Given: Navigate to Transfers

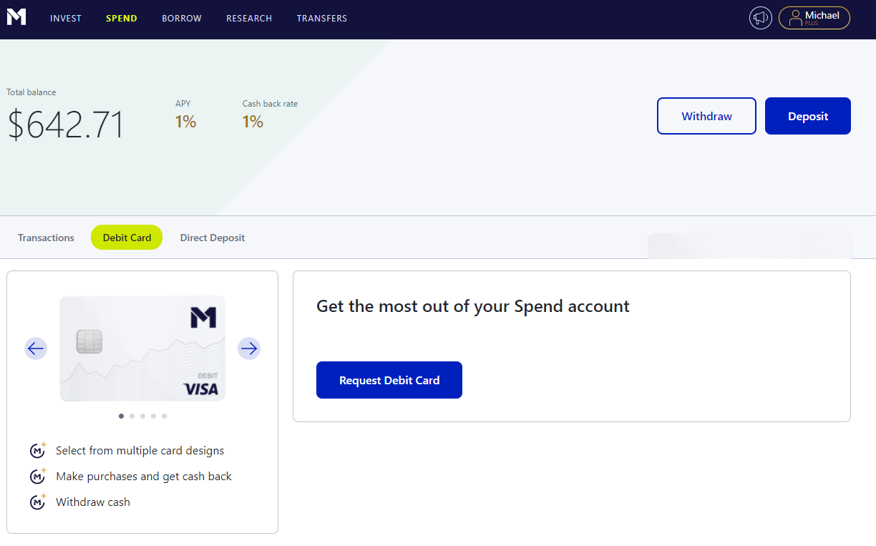Looking at the screenshot, I should coord(322,19).
